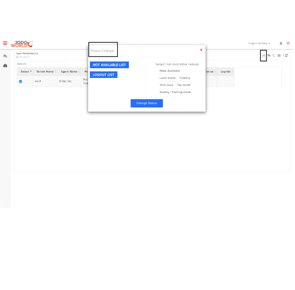Click the phone call icon
The height and width of the screenshot is (290, 295).
(274, 55)
